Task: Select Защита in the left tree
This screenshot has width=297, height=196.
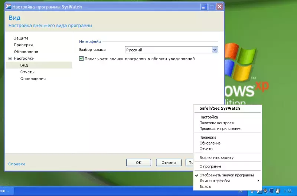Action: 21,38
